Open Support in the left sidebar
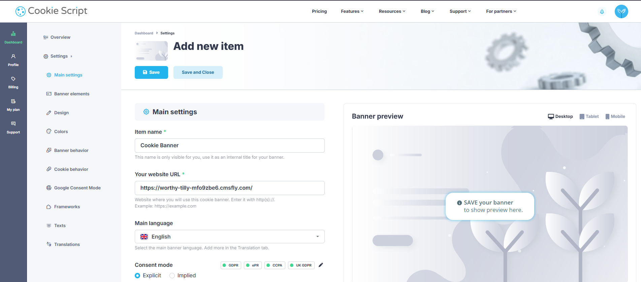 13,127
